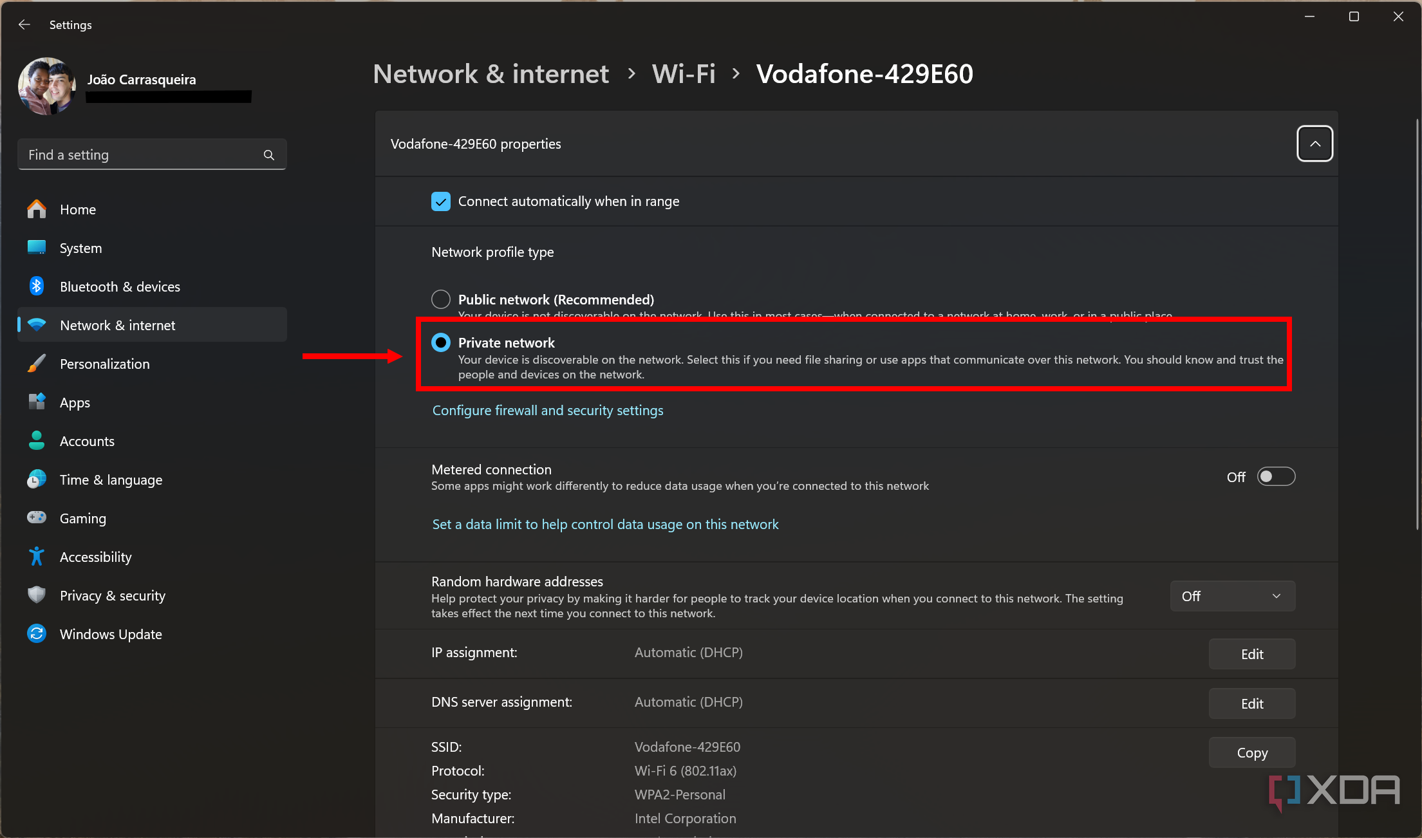Open the Apps settings category
This screenshot has width=1422, height=838.
(75, 402)
